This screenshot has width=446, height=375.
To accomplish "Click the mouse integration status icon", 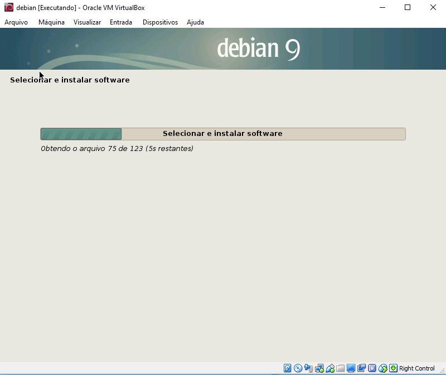I will coord(383,368).
